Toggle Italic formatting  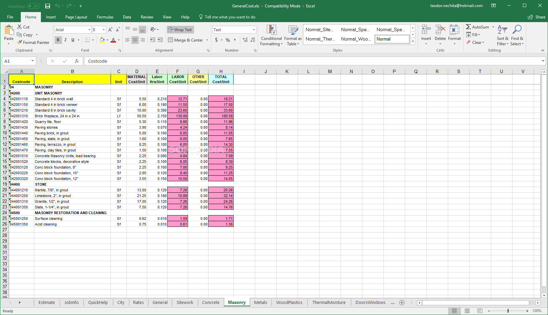(x=65, y=40)
